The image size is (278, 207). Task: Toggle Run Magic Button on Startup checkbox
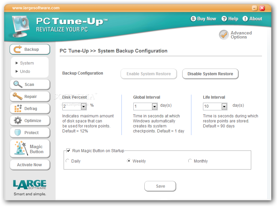[68, 150]
